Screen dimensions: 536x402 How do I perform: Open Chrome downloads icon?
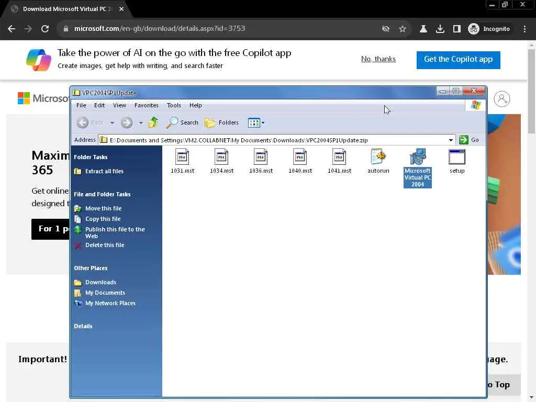[440, 29]
